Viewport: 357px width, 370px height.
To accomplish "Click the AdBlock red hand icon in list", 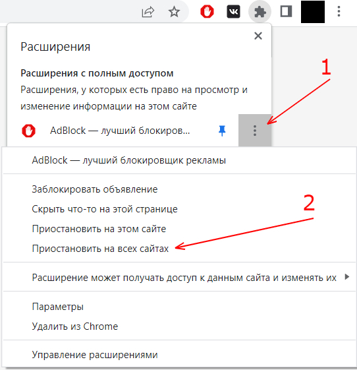I will (x=28, y=131).
